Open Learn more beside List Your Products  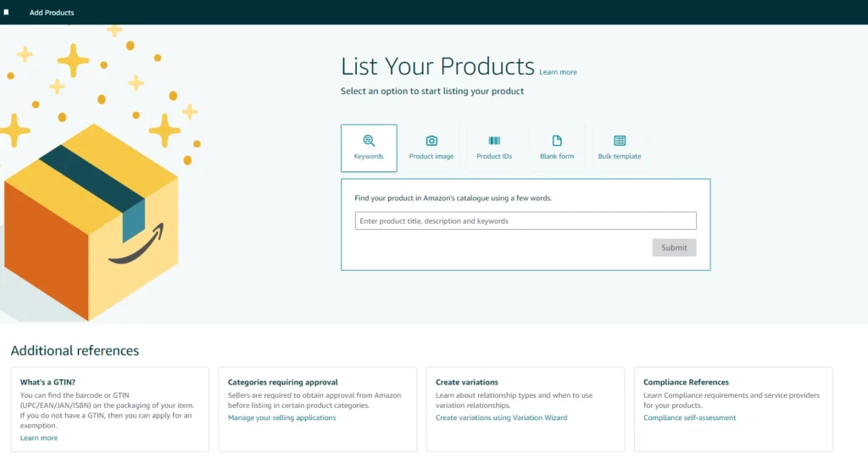coord(558,72)
